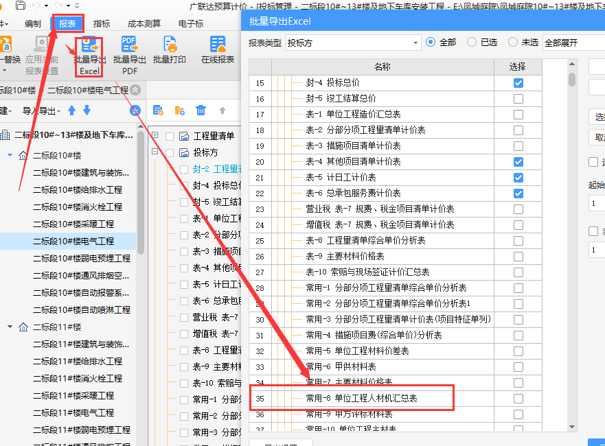The image size is (605, 446).
Task: Select the 已选 radio button
Action: (472, 42)
